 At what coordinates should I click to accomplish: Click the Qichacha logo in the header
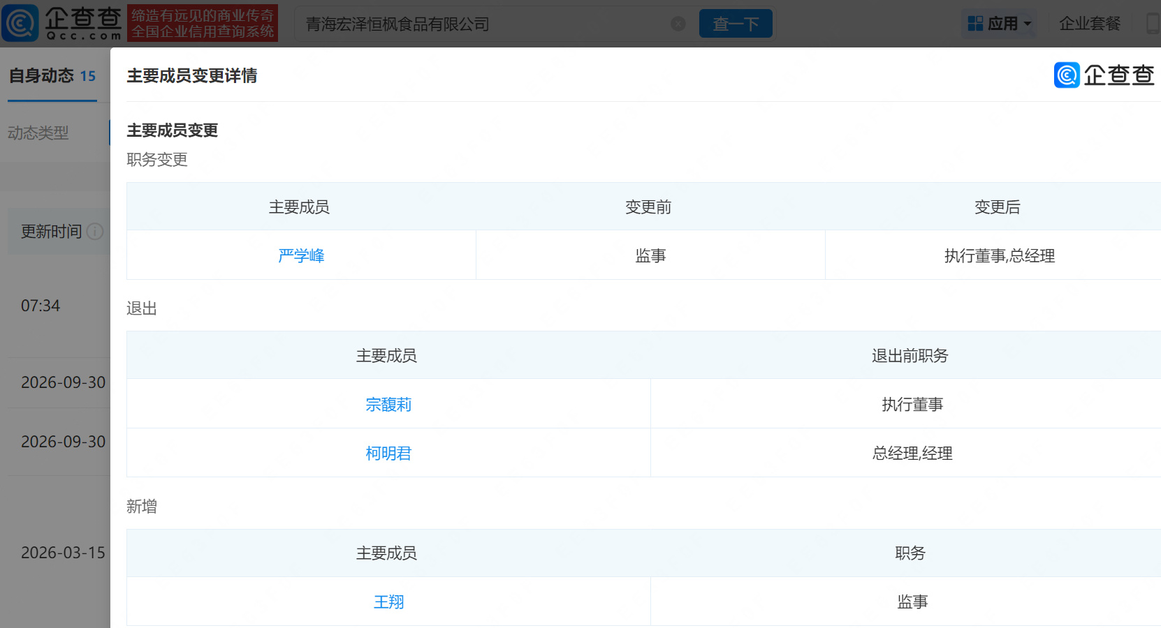click(62, 23)
